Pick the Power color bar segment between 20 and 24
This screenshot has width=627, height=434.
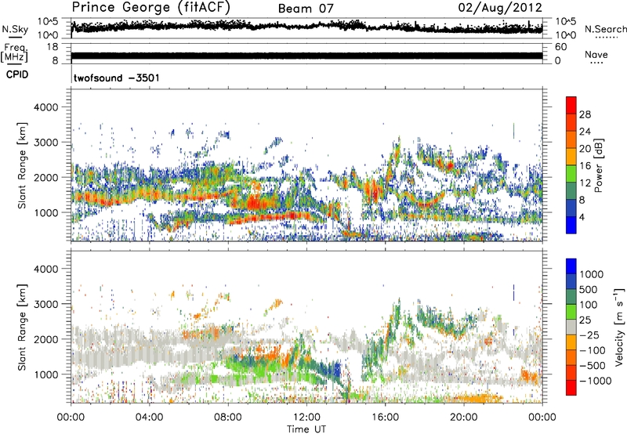[x=571, y=140]
